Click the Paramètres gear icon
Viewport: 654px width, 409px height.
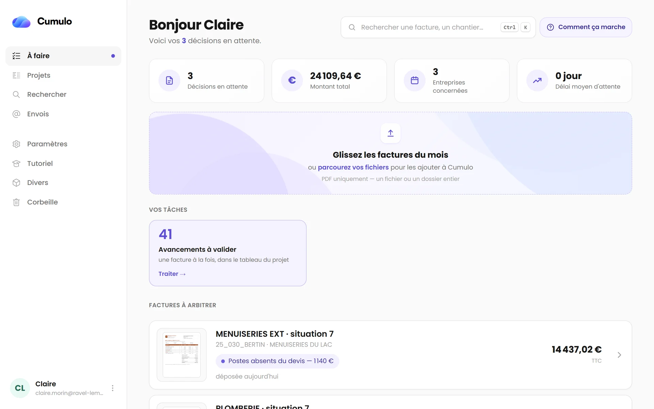[x=16, y=144]
